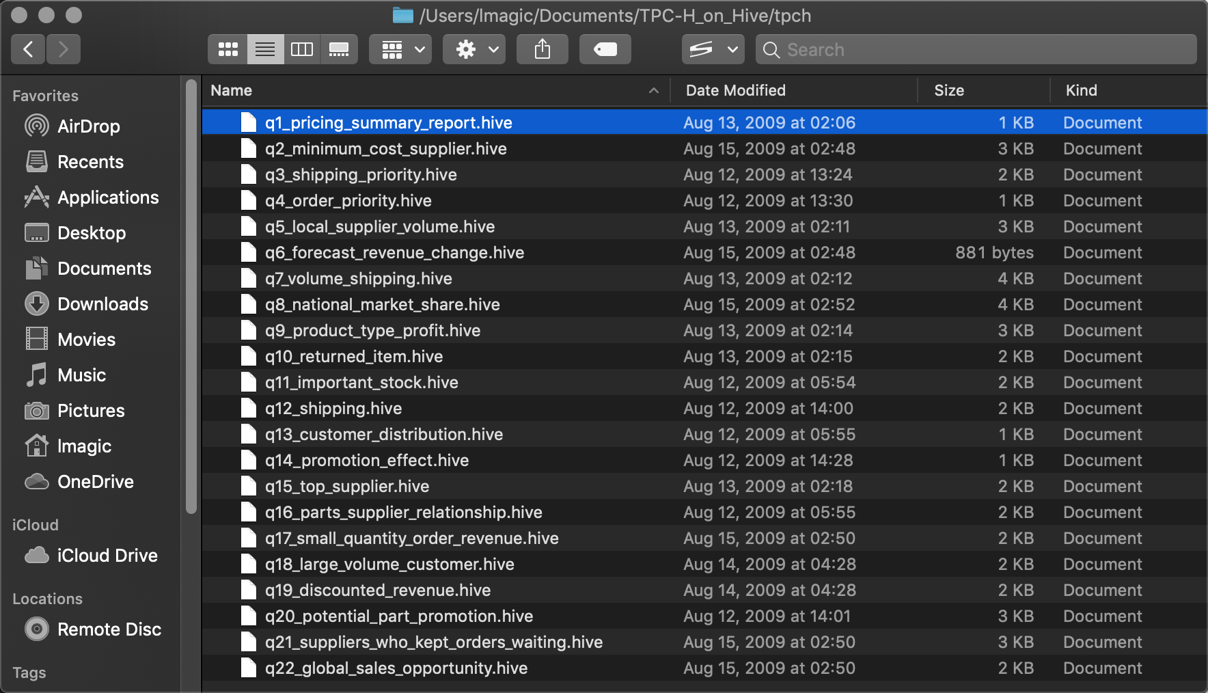Select q15_top_supplier.hive
This screenshot has height=693, width=1208.
coord(704,486)
